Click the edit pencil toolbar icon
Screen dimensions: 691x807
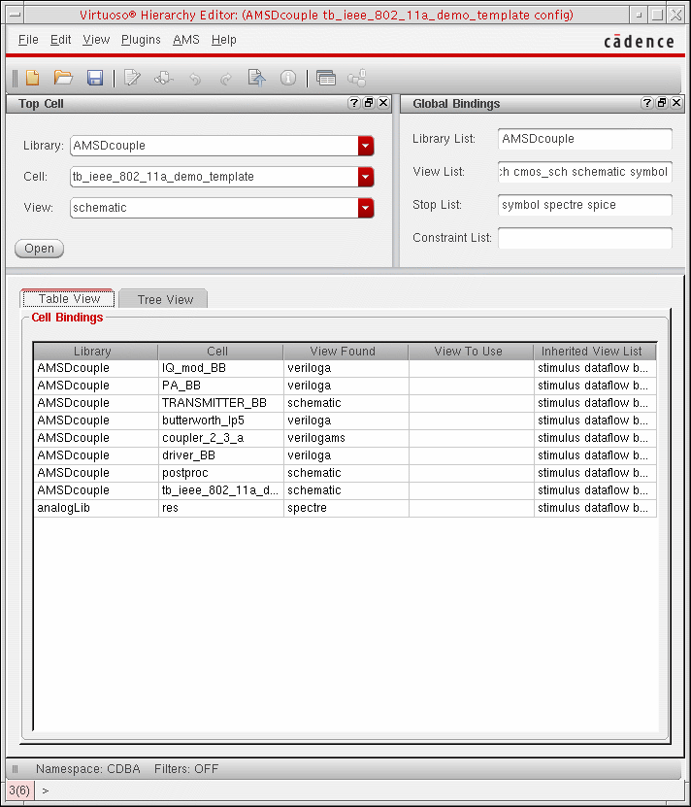[133, 79]
